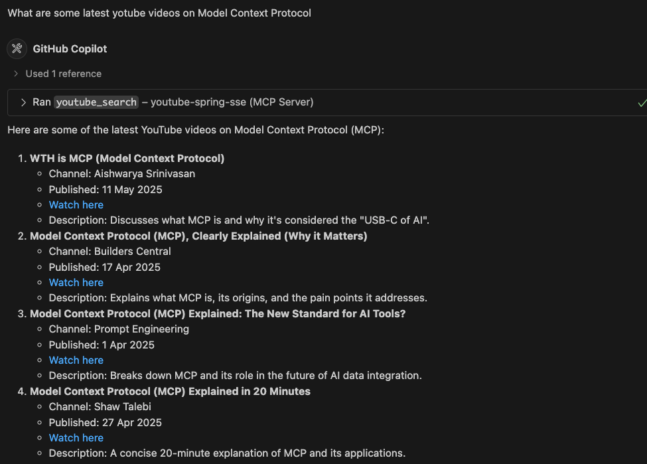
Task: Follow "Watch here" link under Prompt Engineering channel
Action: coord(76,360)
